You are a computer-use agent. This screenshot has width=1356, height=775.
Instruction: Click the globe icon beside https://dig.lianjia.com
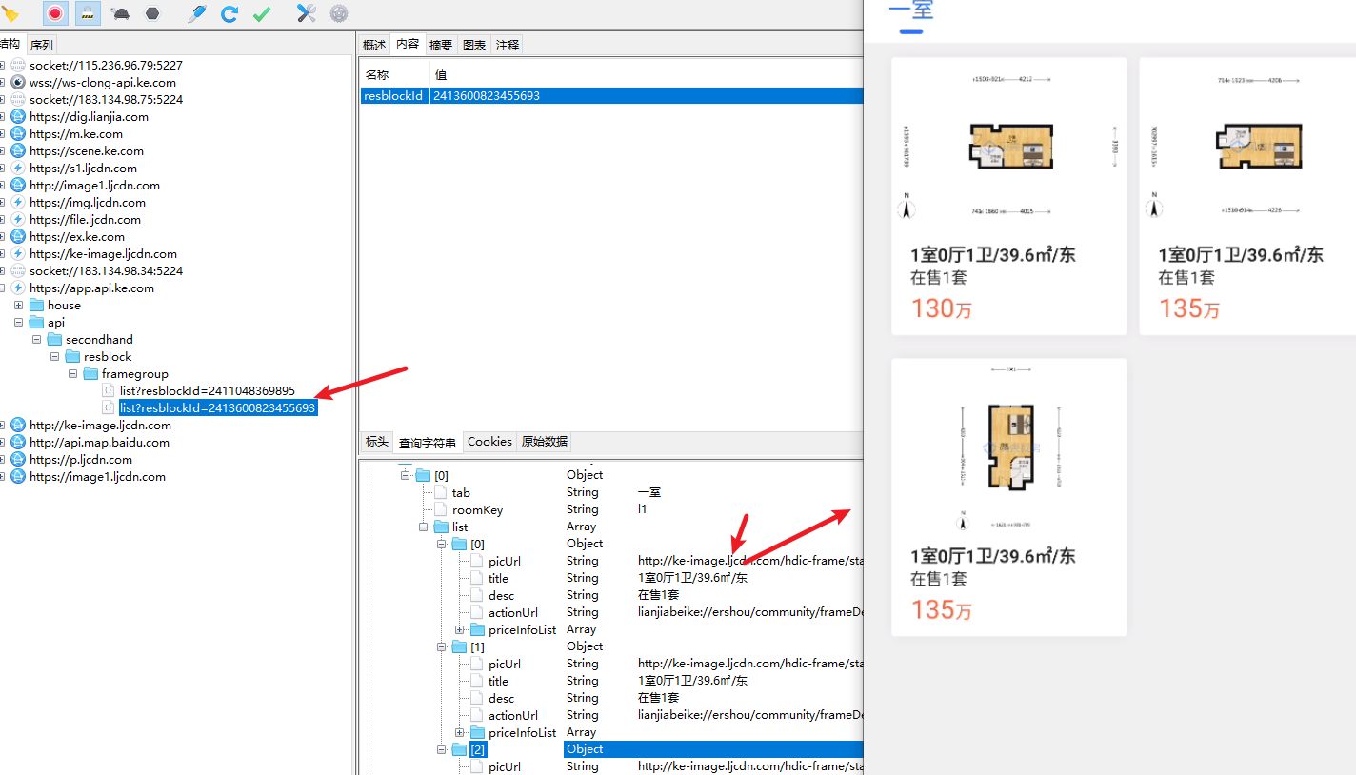tap(18, 117)
